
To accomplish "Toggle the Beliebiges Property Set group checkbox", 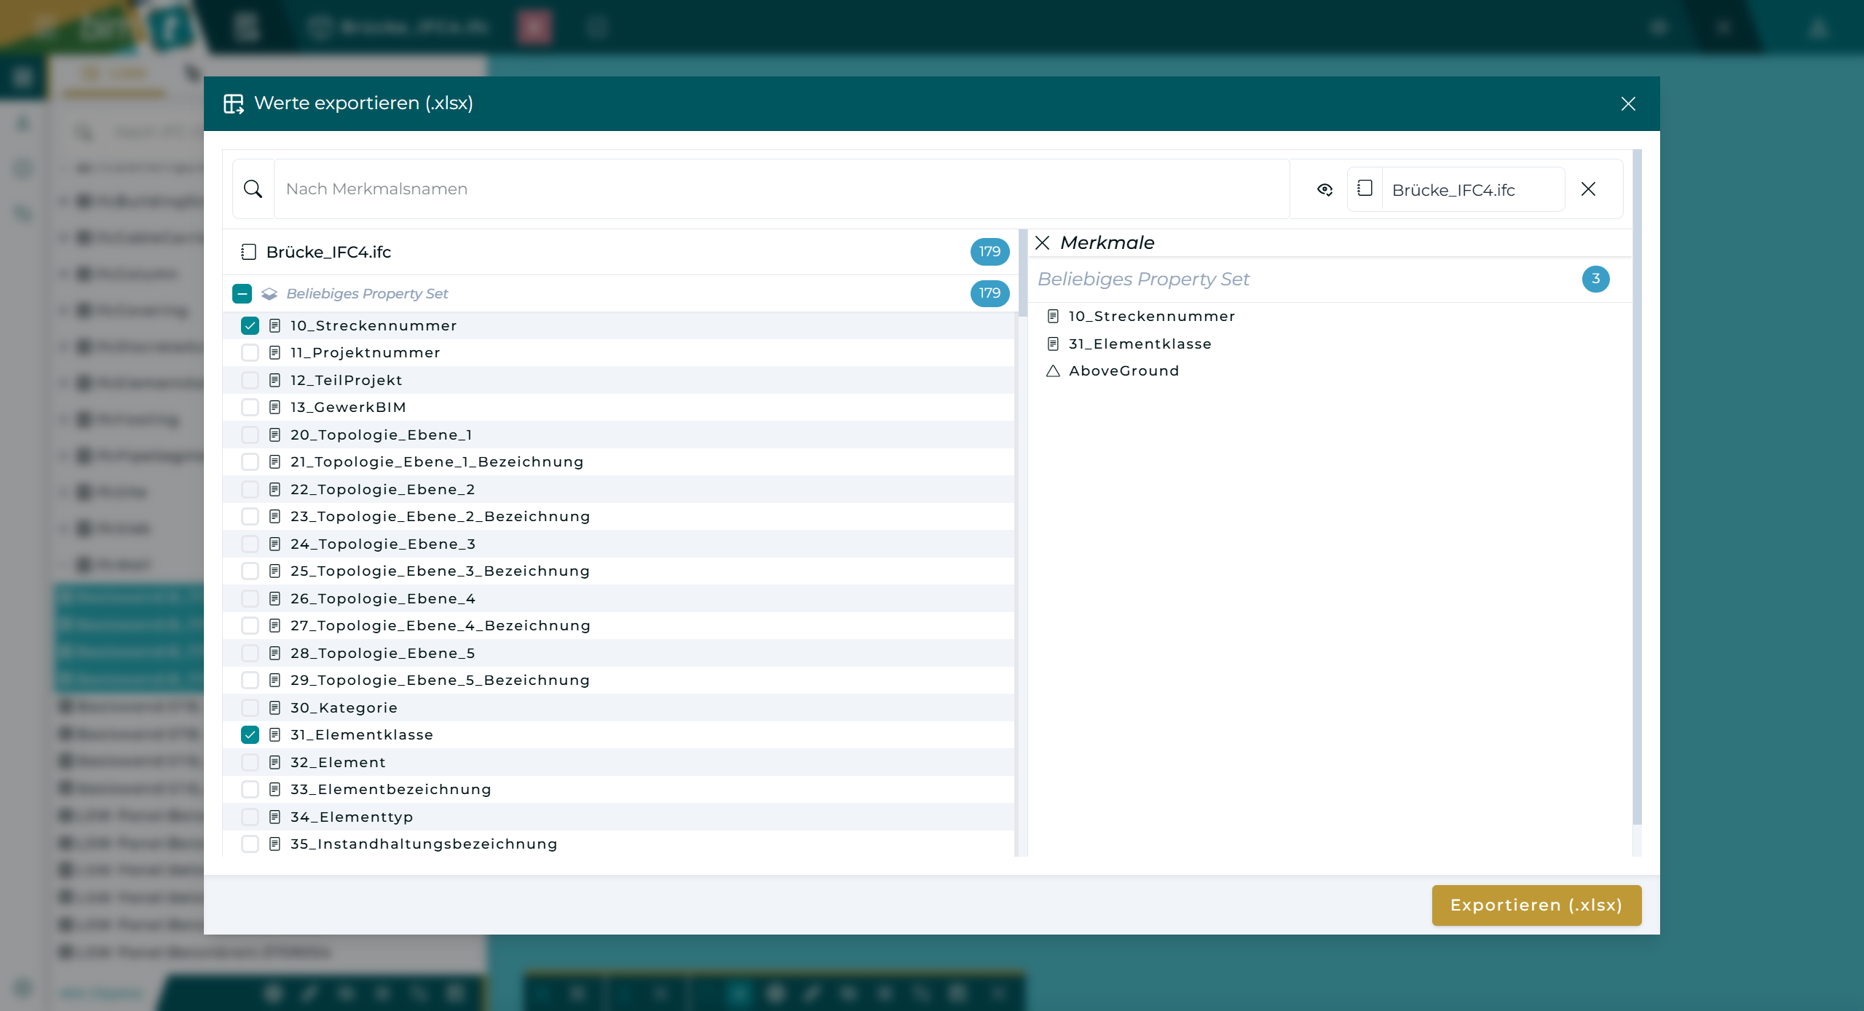I will click(242, 293).
